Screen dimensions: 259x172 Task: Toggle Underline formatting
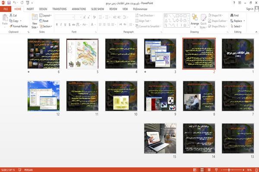pos(65,25)
